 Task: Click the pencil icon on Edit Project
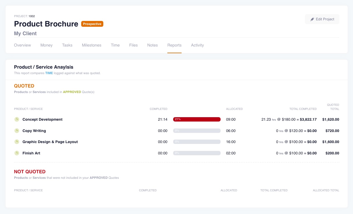pos(312,19)
